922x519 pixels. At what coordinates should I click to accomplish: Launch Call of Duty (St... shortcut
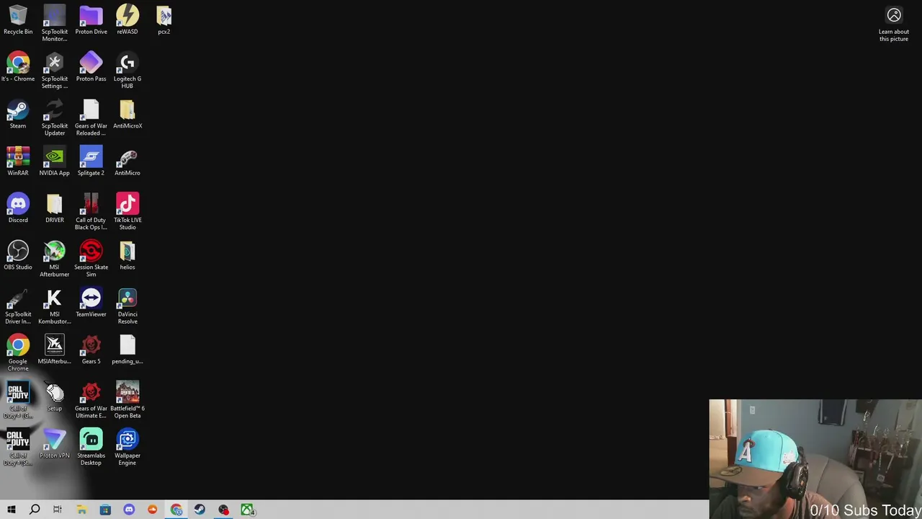point(18,447)
